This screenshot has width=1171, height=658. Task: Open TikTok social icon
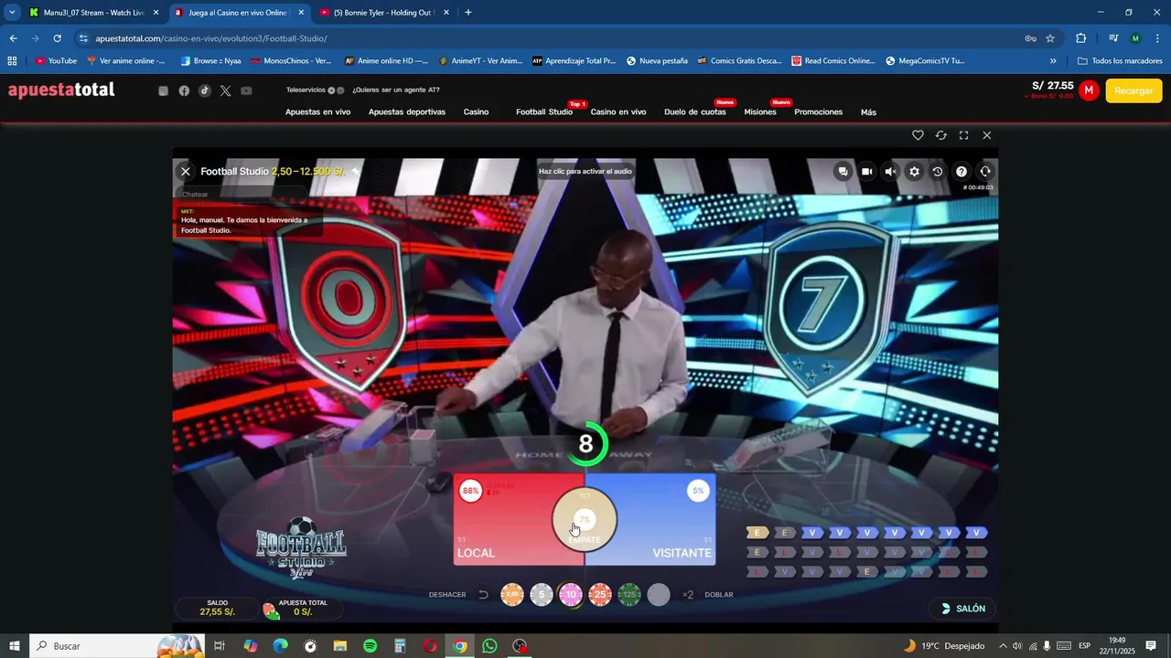[205, 90]
